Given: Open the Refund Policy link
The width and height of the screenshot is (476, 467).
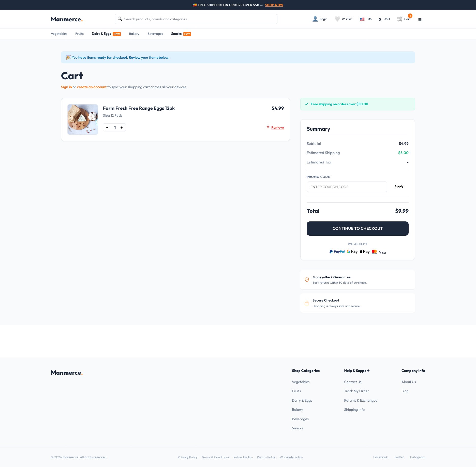Looking at the screenshot, I should point(243,457).
